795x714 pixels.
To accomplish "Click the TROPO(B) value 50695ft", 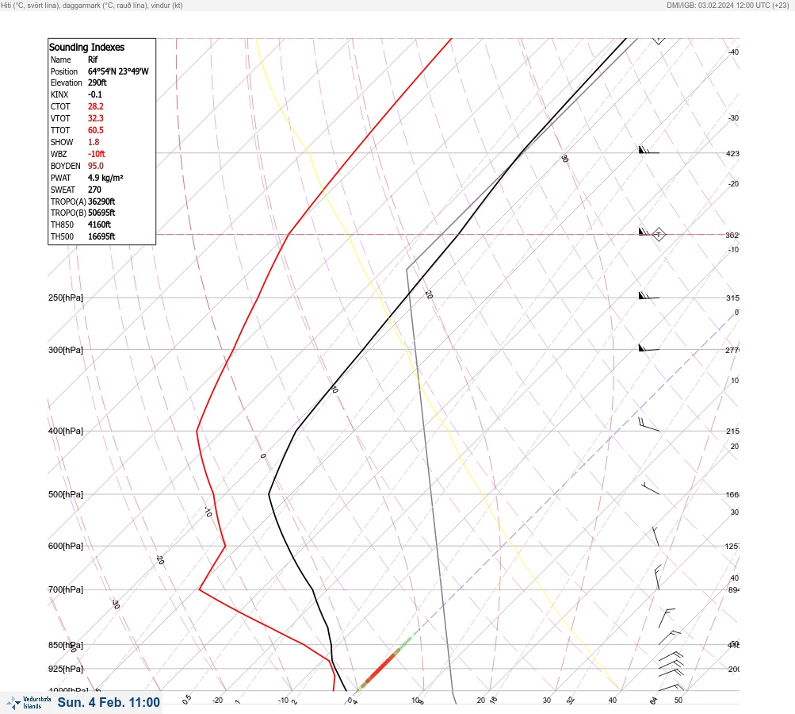I will coord(101,213).
